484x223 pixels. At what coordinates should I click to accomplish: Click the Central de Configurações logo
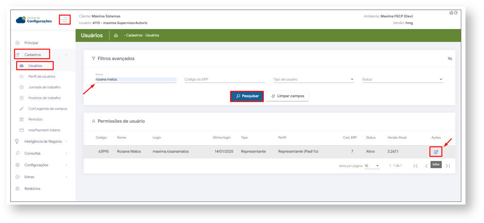34,20
